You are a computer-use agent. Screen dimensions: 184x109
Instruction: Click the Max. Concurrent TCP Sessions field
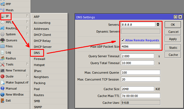click(x=140, y=79)
